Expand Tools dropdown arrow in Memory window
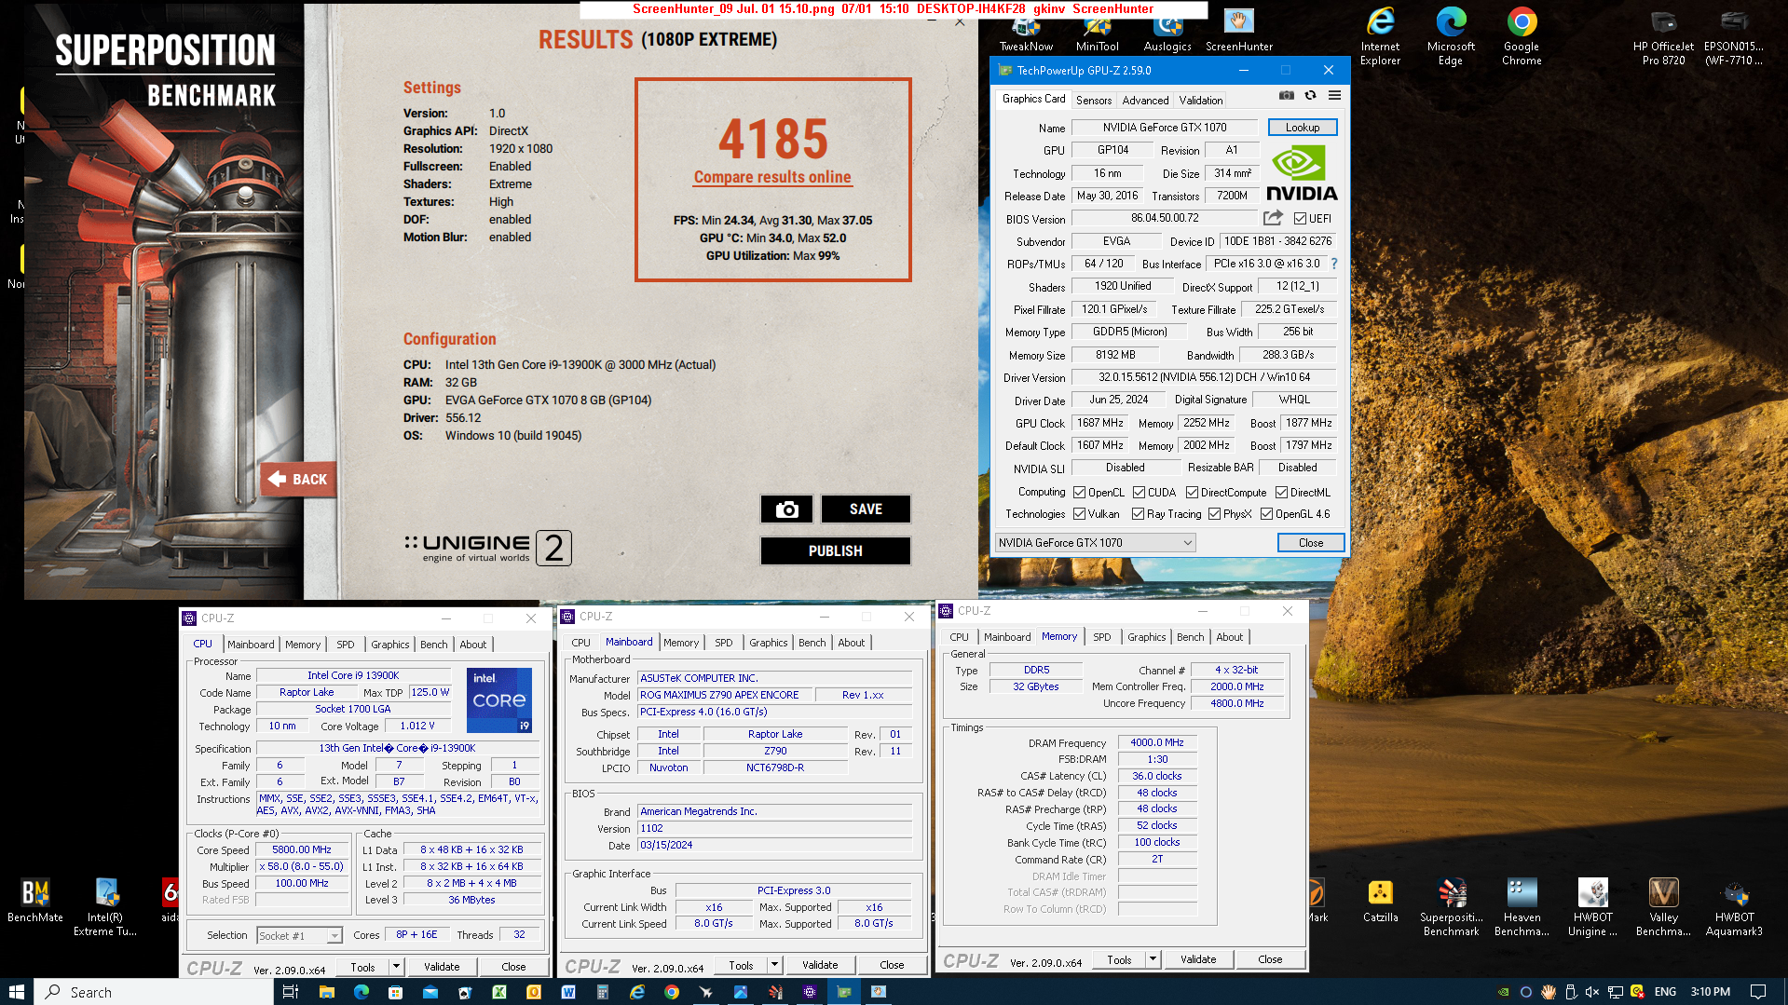This screenshot has height=1005, width=1788. [x=1153, y=959]
